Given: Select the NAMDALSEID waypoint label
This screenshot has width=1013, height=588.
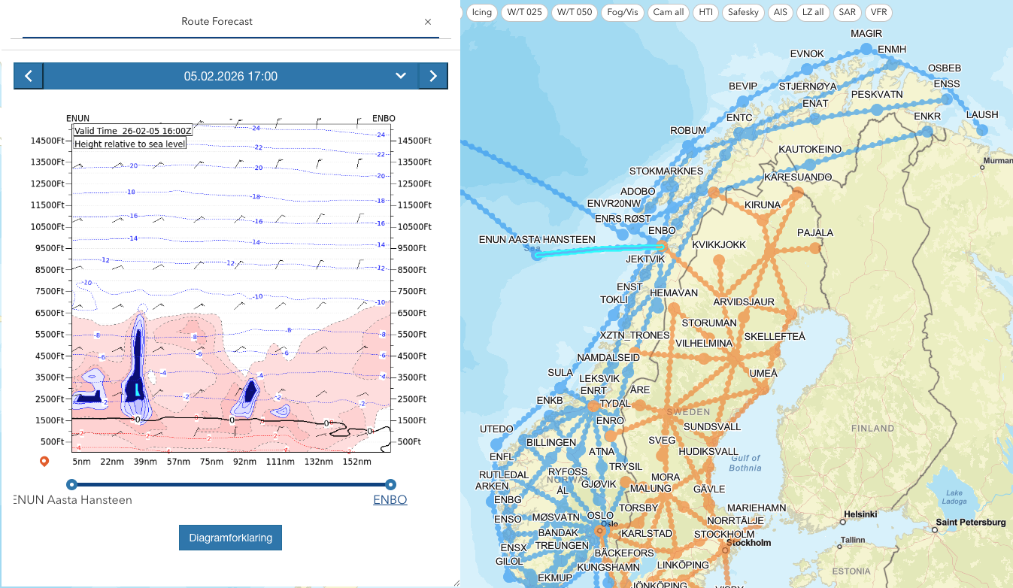Looking at the screenshot, I should 608,357.
